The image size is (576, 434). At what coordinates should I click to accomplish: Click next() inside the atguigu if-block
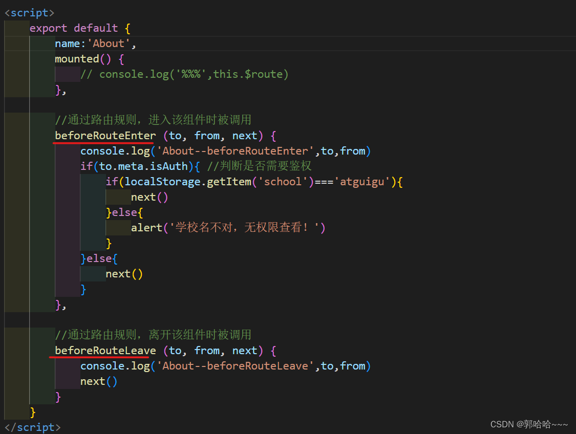point(150,198)
